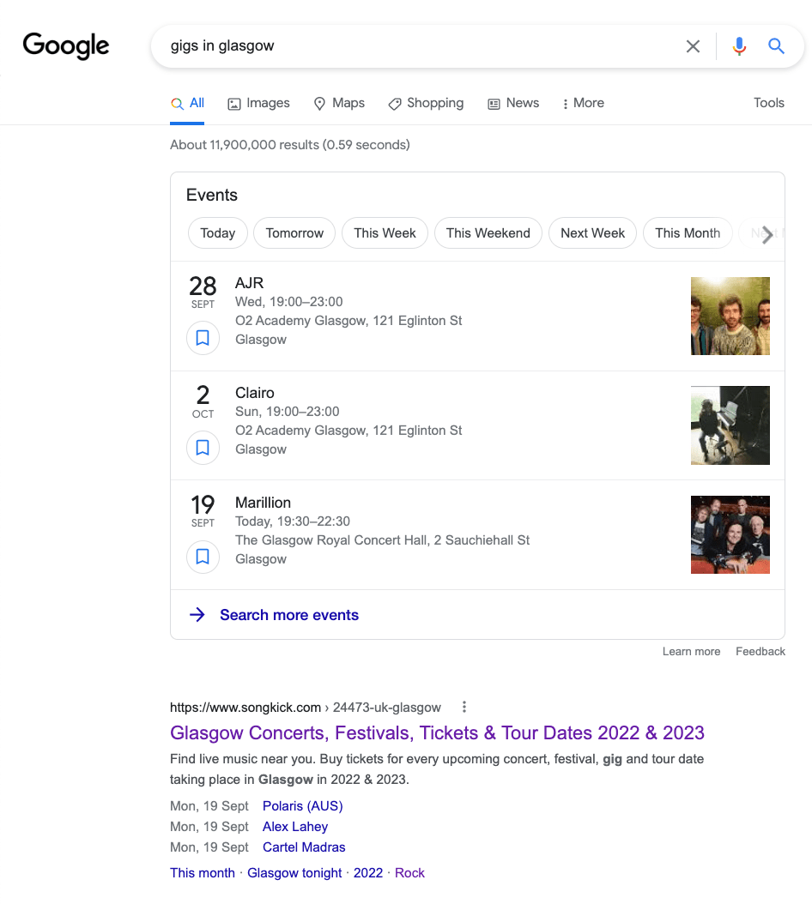
Task: Switch to the Images tab
Action: point(258,103)
